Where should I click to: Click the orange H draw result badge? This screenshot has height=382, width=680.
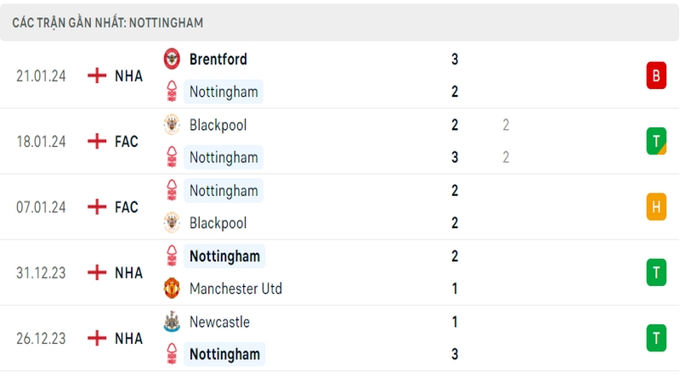[656, 206]
